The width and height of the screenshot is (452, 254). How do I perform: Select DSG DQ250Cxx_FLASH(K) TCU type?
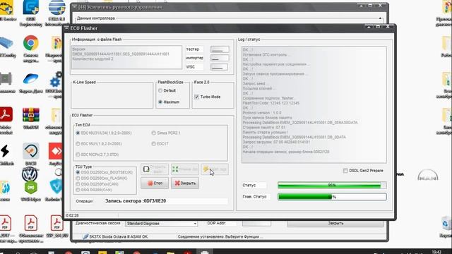click(78, 179)
